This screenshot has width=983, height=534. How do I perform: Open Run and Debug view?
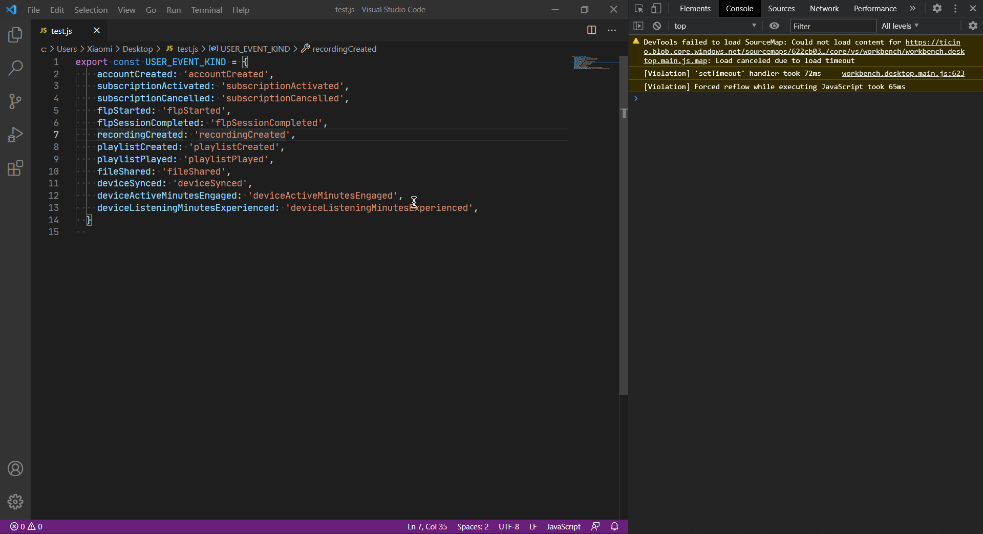pos(15,135)
